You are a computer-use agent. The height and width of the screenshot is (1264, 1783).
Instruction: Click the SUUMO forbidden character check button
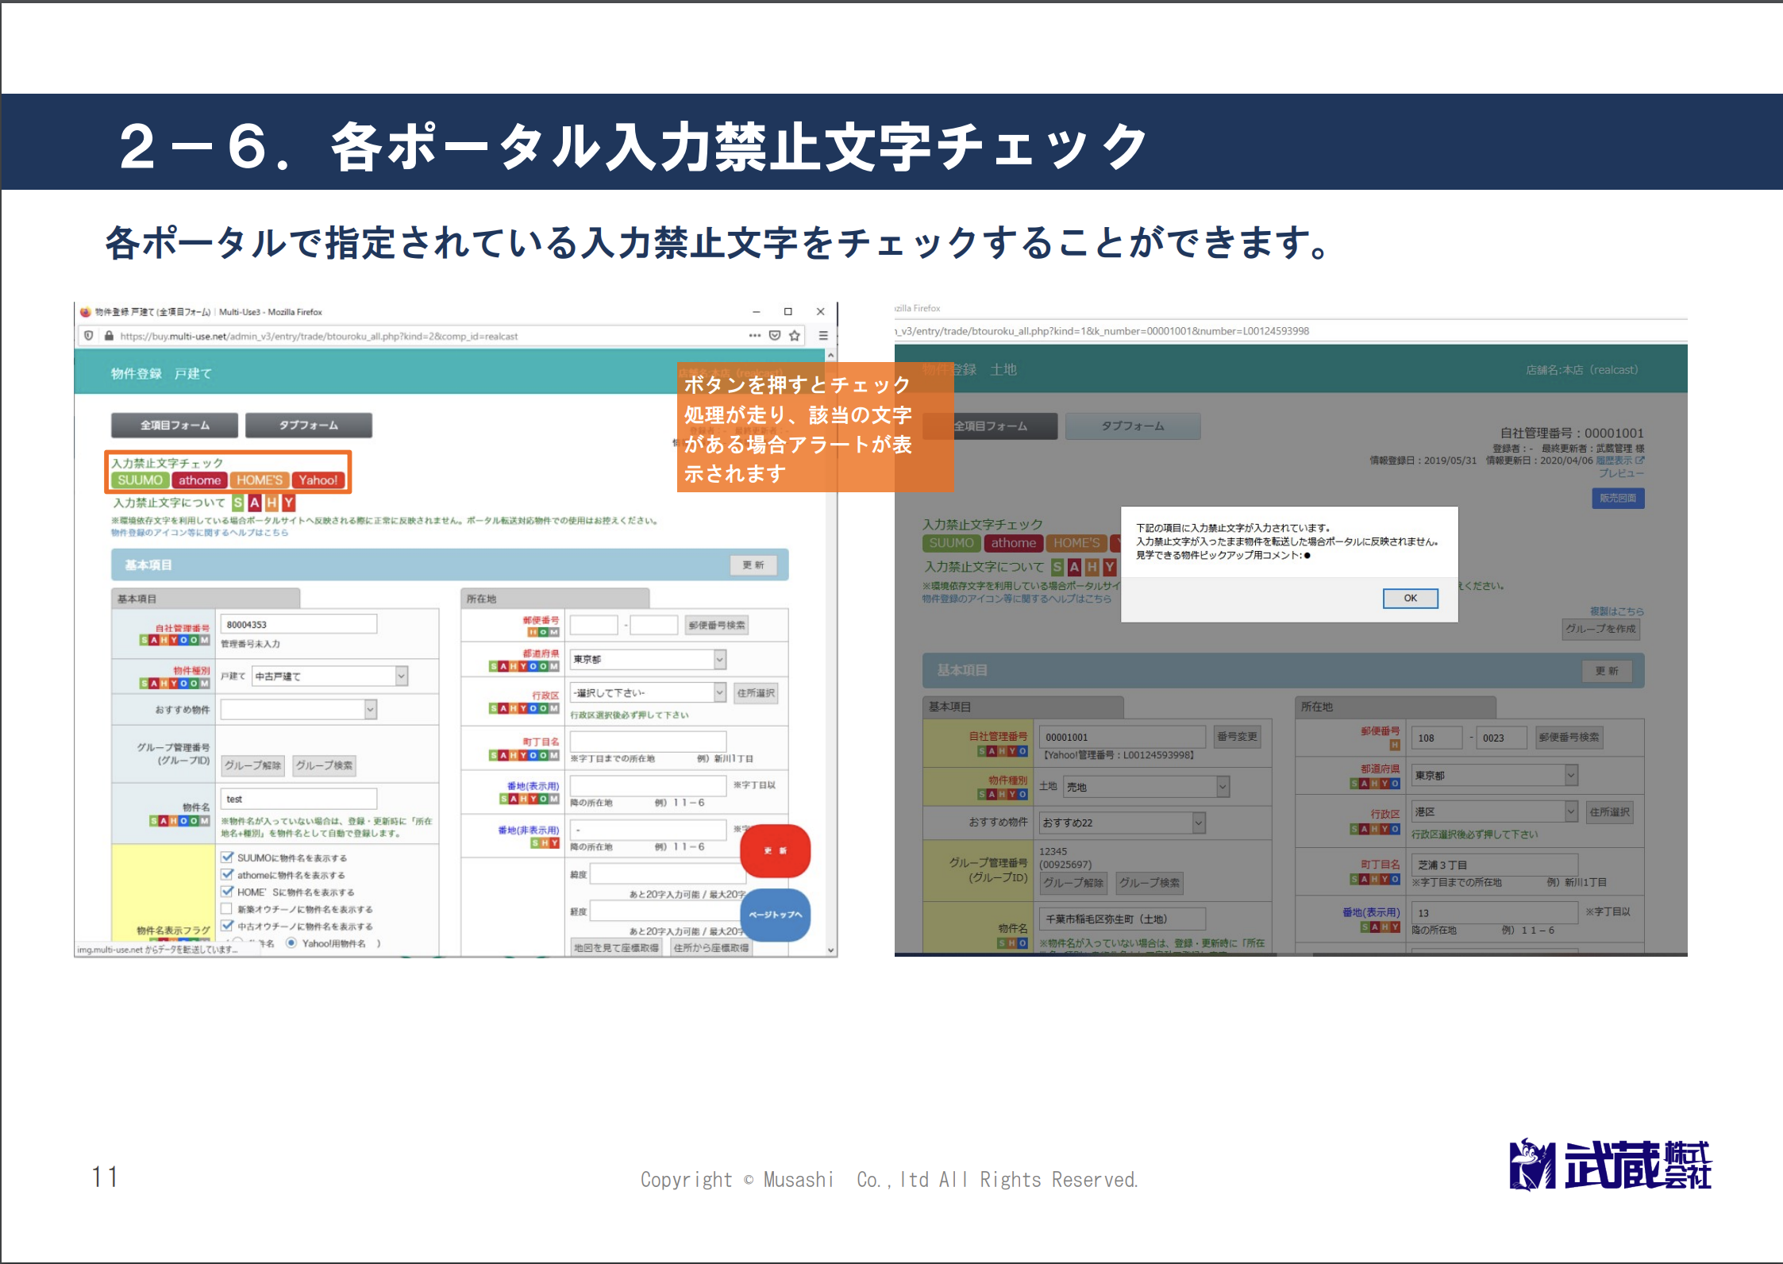point(140,480)
